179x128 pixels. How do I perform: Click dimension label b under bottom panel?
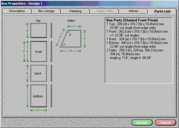point(38,110)
